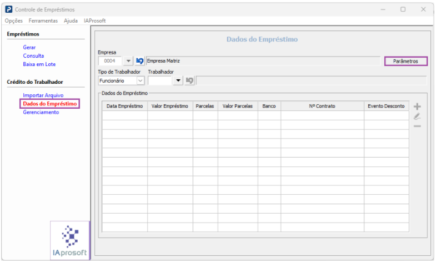The width and height of the screenshot is (436, 263).
Task: Click the Banco column header
Action: click(x=269, y=106)
